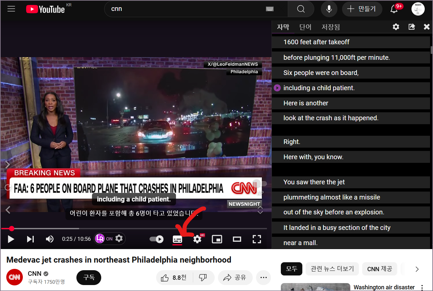Click the left chevron on video's left edge
Viewport: 433px width, 291px height.
8,209
